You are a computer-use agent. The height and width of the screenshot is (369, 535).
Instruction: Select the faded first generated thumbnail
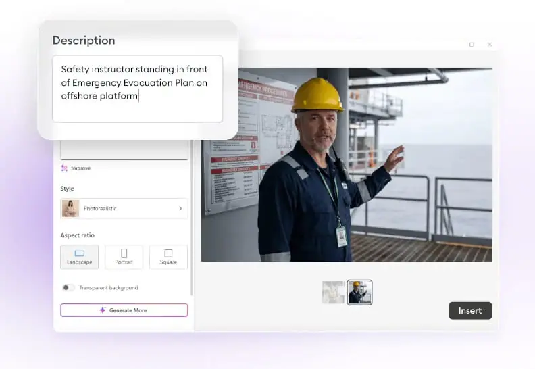click(x=333, y=292)
